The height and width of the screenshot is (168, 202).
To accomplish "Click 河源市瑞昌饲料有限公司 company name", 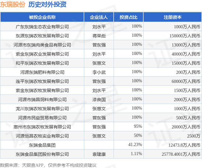I will [42, 100].
